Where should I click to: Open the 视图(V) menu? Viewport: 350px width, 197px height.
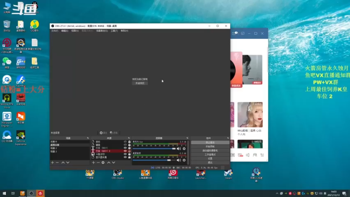pos(75,31)
